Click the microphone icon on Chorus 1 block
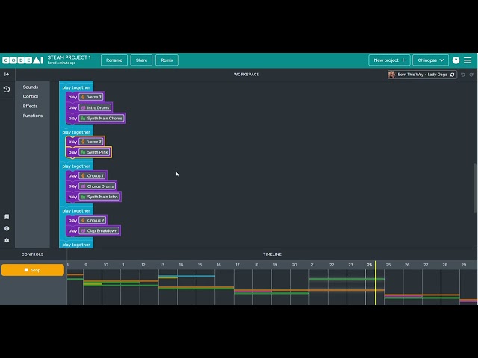Viewport: 478px width, 358px height. point(83,176)
